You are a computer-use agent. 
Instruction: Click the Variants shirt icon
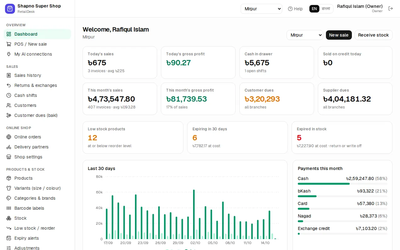point(9,188)
